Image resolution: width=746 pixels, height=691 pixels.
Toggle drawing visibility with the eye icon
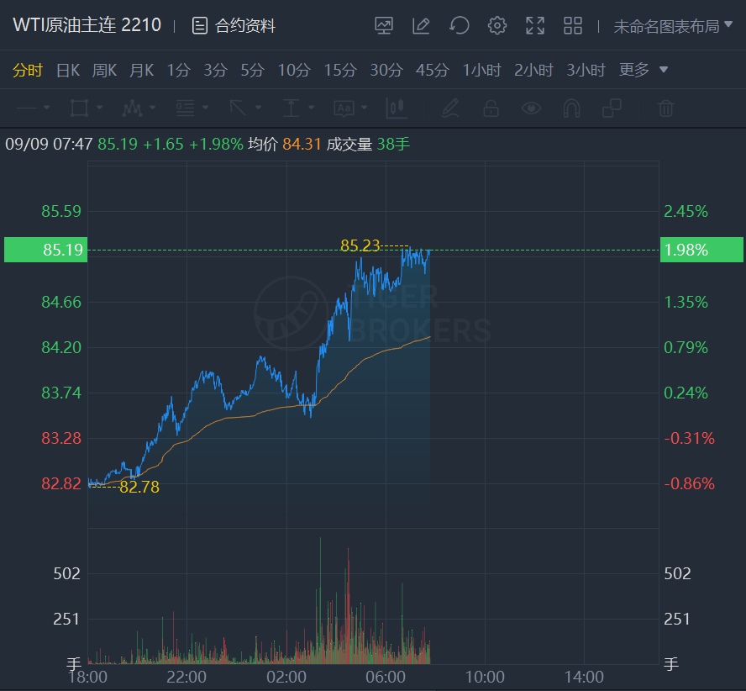531,108
